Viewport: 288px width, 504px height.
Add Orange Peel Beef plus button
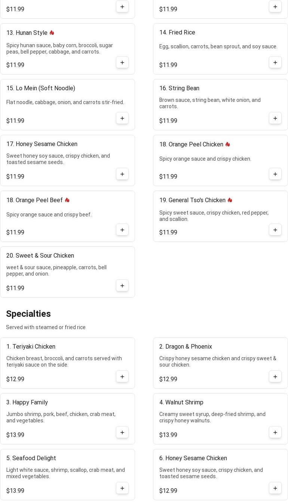(x=122, y=230)
